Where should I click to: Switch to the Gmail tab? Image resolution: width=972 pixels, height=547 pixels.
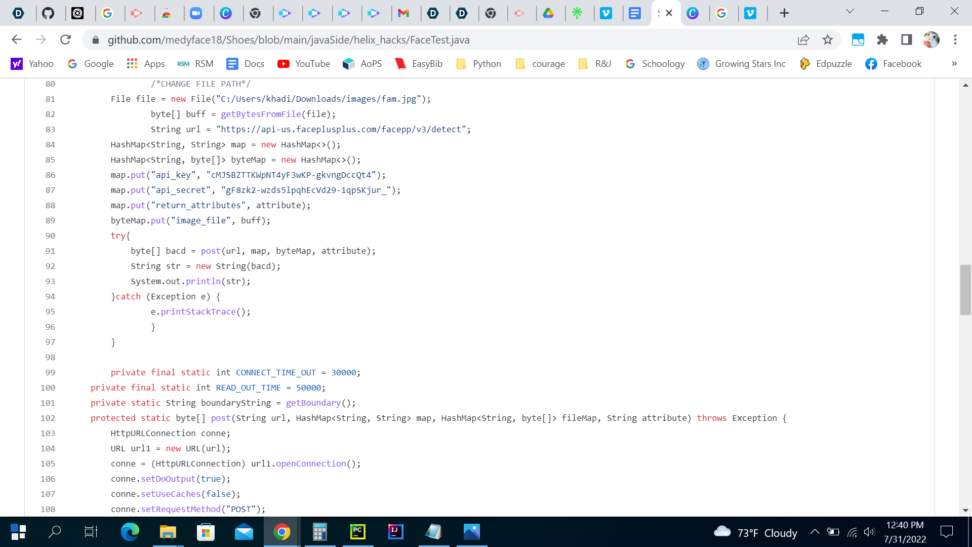(403, 13)
